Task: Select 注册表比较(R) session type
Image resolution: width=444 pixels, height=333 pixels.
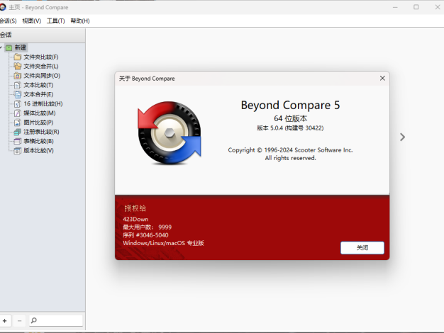Action: pos(41,132)
